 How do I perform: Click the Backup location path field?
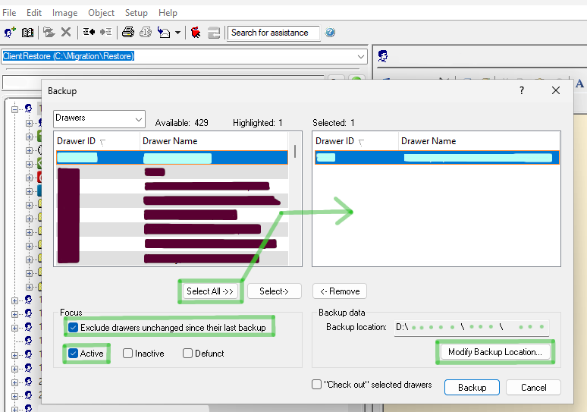[471, 327]
